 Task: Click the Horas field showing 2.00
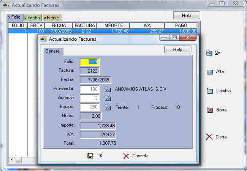pos(90,116)
